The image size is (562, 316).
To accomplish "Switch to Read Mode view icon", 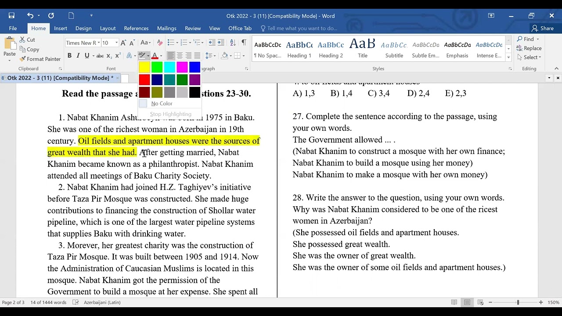I will (454, 302).
